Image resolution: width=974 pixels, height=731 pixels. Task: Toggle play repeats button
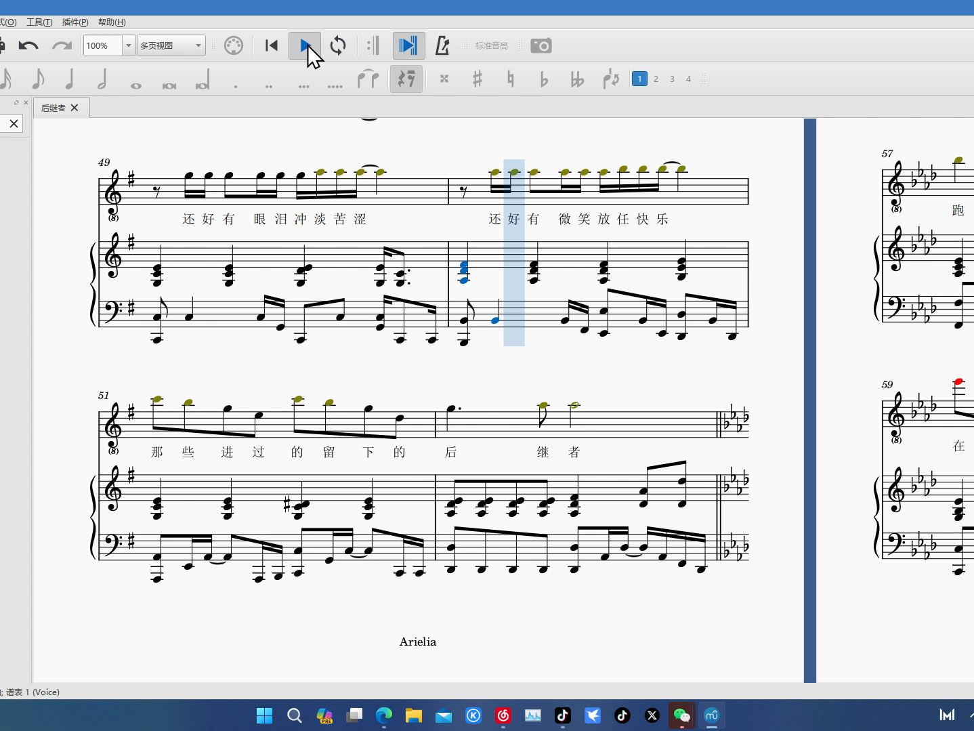[373, 45]
